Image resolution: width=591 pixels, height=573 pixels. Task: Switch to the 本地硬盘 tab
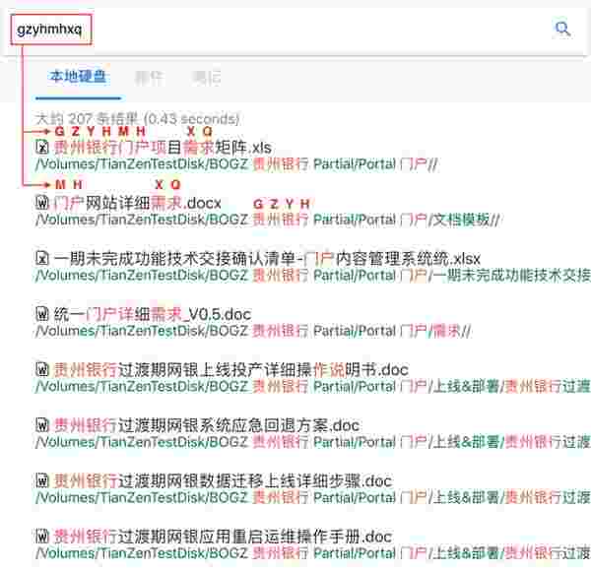click(78, 77)
